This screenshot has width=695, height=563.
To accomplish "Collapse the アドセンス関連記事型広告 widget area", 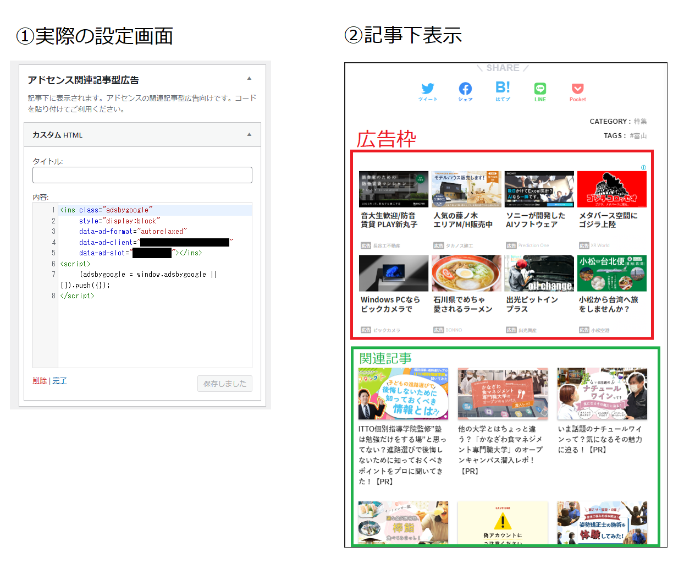I will coord(249,79).
